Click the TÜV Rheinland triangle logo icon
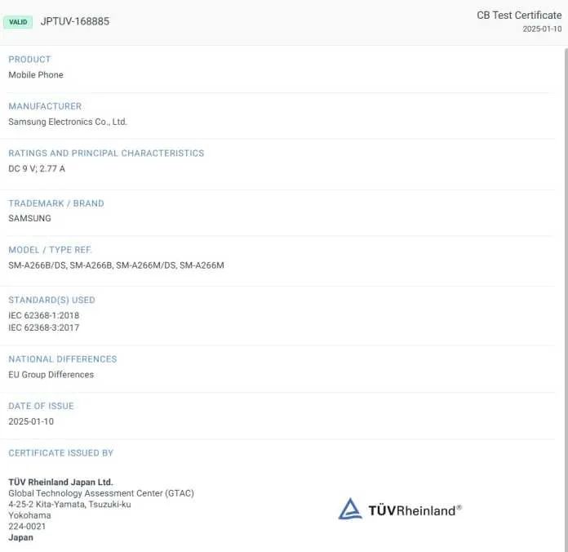Viewport: 568px width, 552px height. (x=350, y=510)
